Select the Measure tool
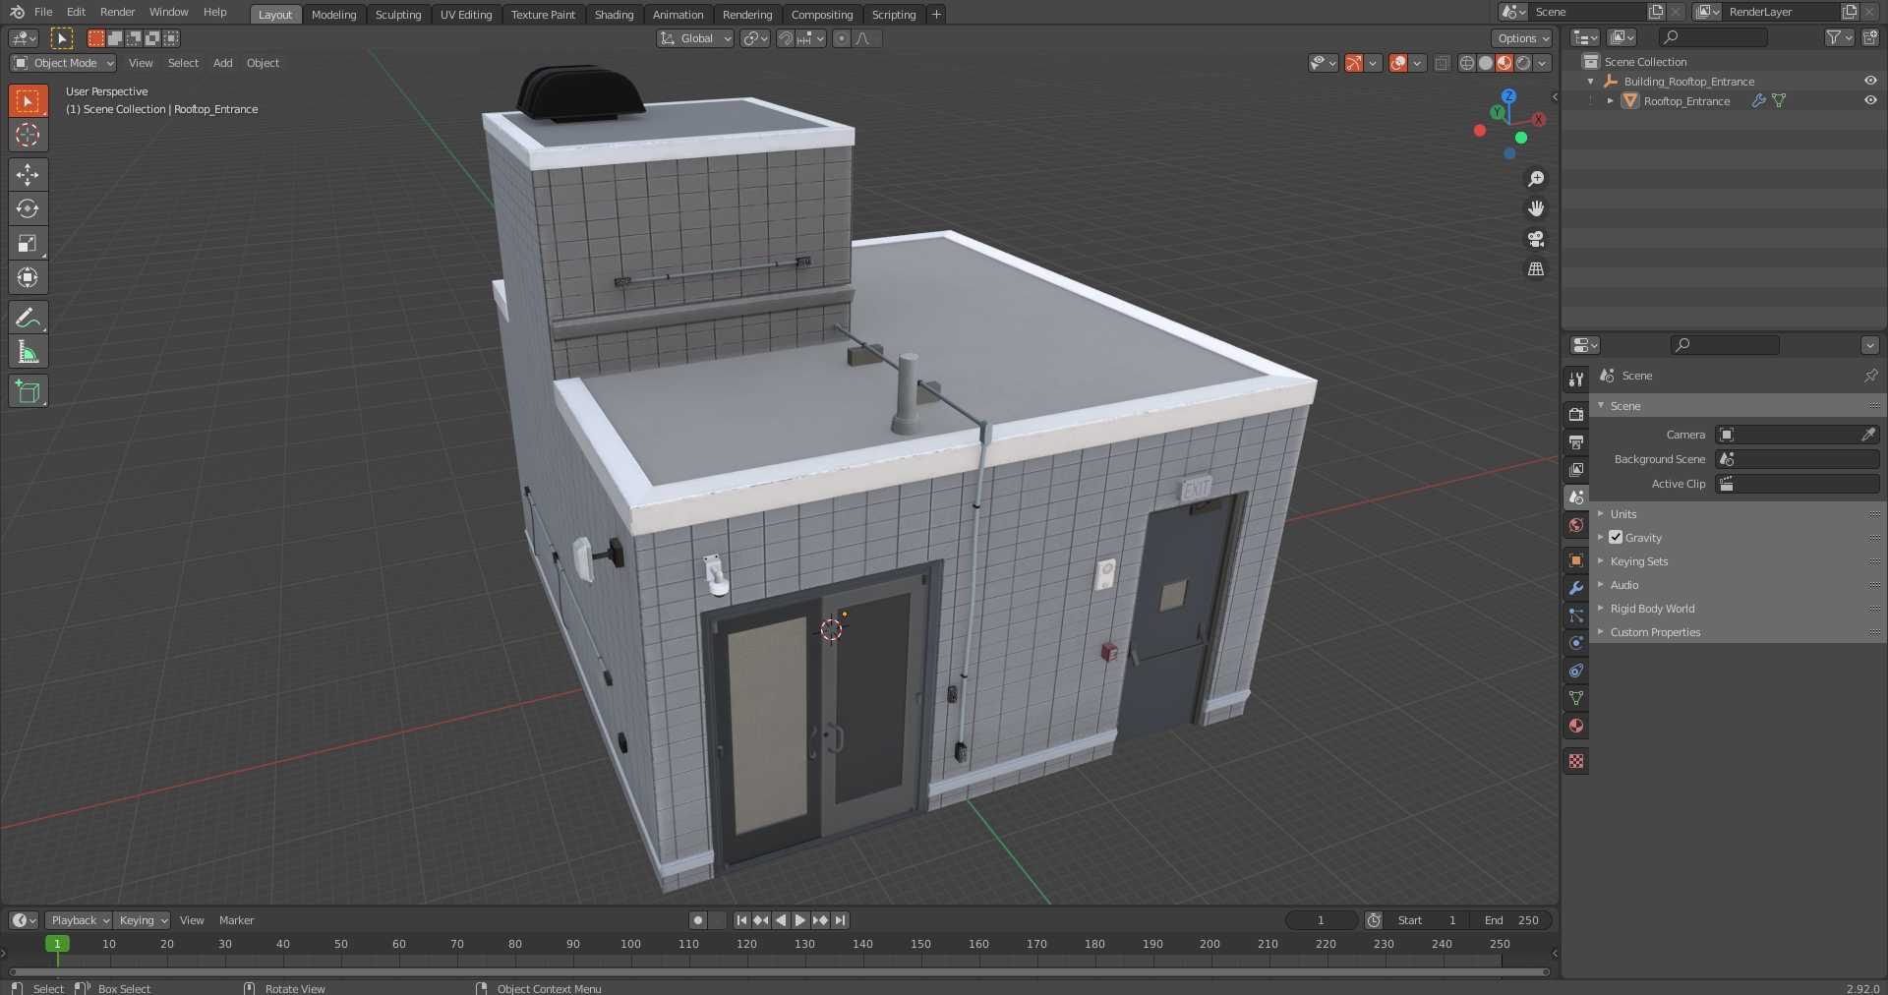 pos(28,352)
